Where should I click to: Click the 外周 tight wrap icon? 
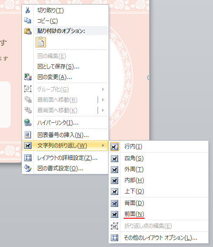coord(114,169)
